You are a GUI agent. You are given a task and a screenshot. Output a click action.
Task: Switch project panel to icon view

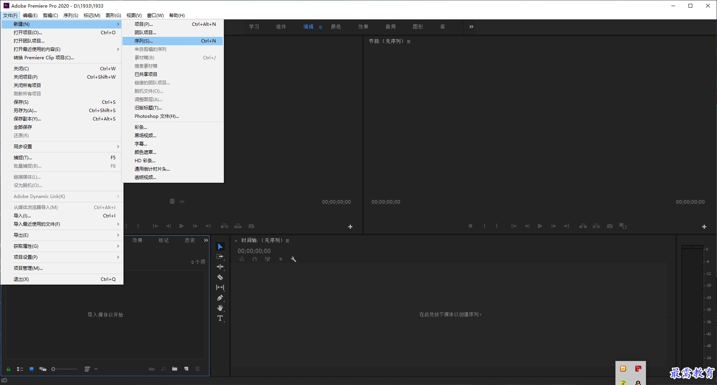coord(32,369)
